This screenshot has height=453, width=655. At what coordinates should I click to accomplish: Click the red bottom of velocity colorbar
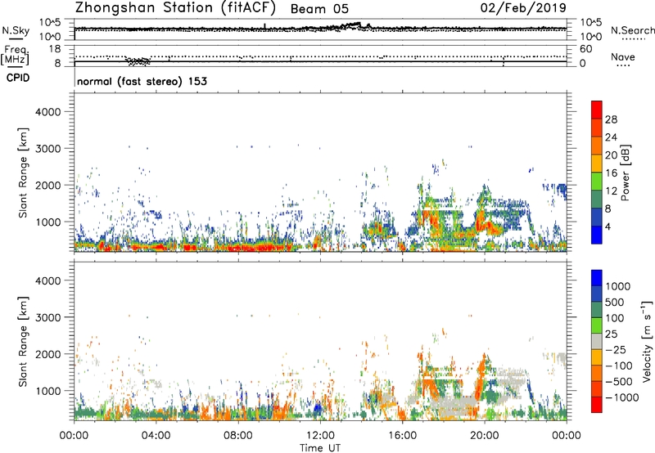point(597,405)
